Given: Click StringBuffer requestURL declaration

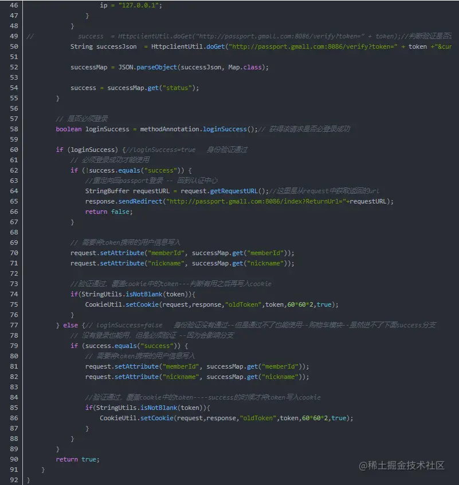Looking at the screenshot, I should tap(127, 191).
